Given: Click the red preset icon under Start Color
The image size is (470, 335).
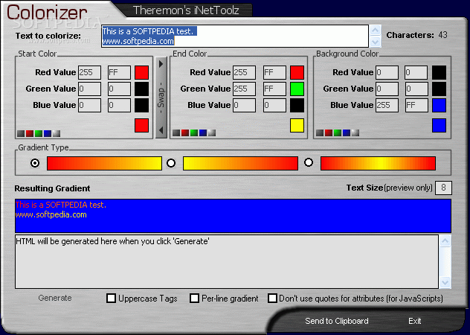Looking at the screenshot, I should pyautogui.click(x=30, y=133).
